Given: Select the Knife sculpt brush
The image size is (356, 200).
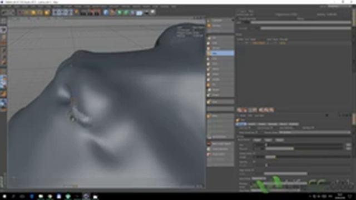Looking at the screenshot, I should point(220,59).
